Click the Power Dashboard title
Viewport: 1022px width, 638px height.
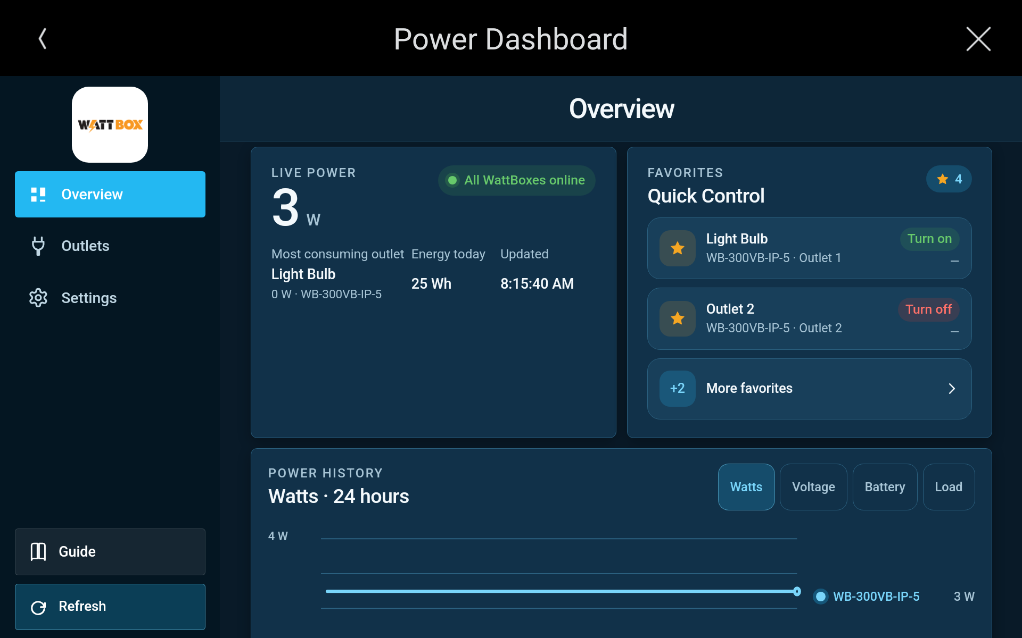pyautogui.click(x=511, y=39)
